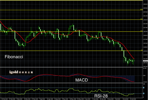Click the 1246.20 price axis label
This screenshot has height=100, width=148.
tap(145, 20)
